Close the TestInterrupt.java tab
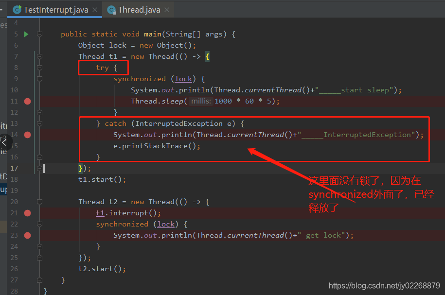445x295 pixels. click(x=95, y=10)
